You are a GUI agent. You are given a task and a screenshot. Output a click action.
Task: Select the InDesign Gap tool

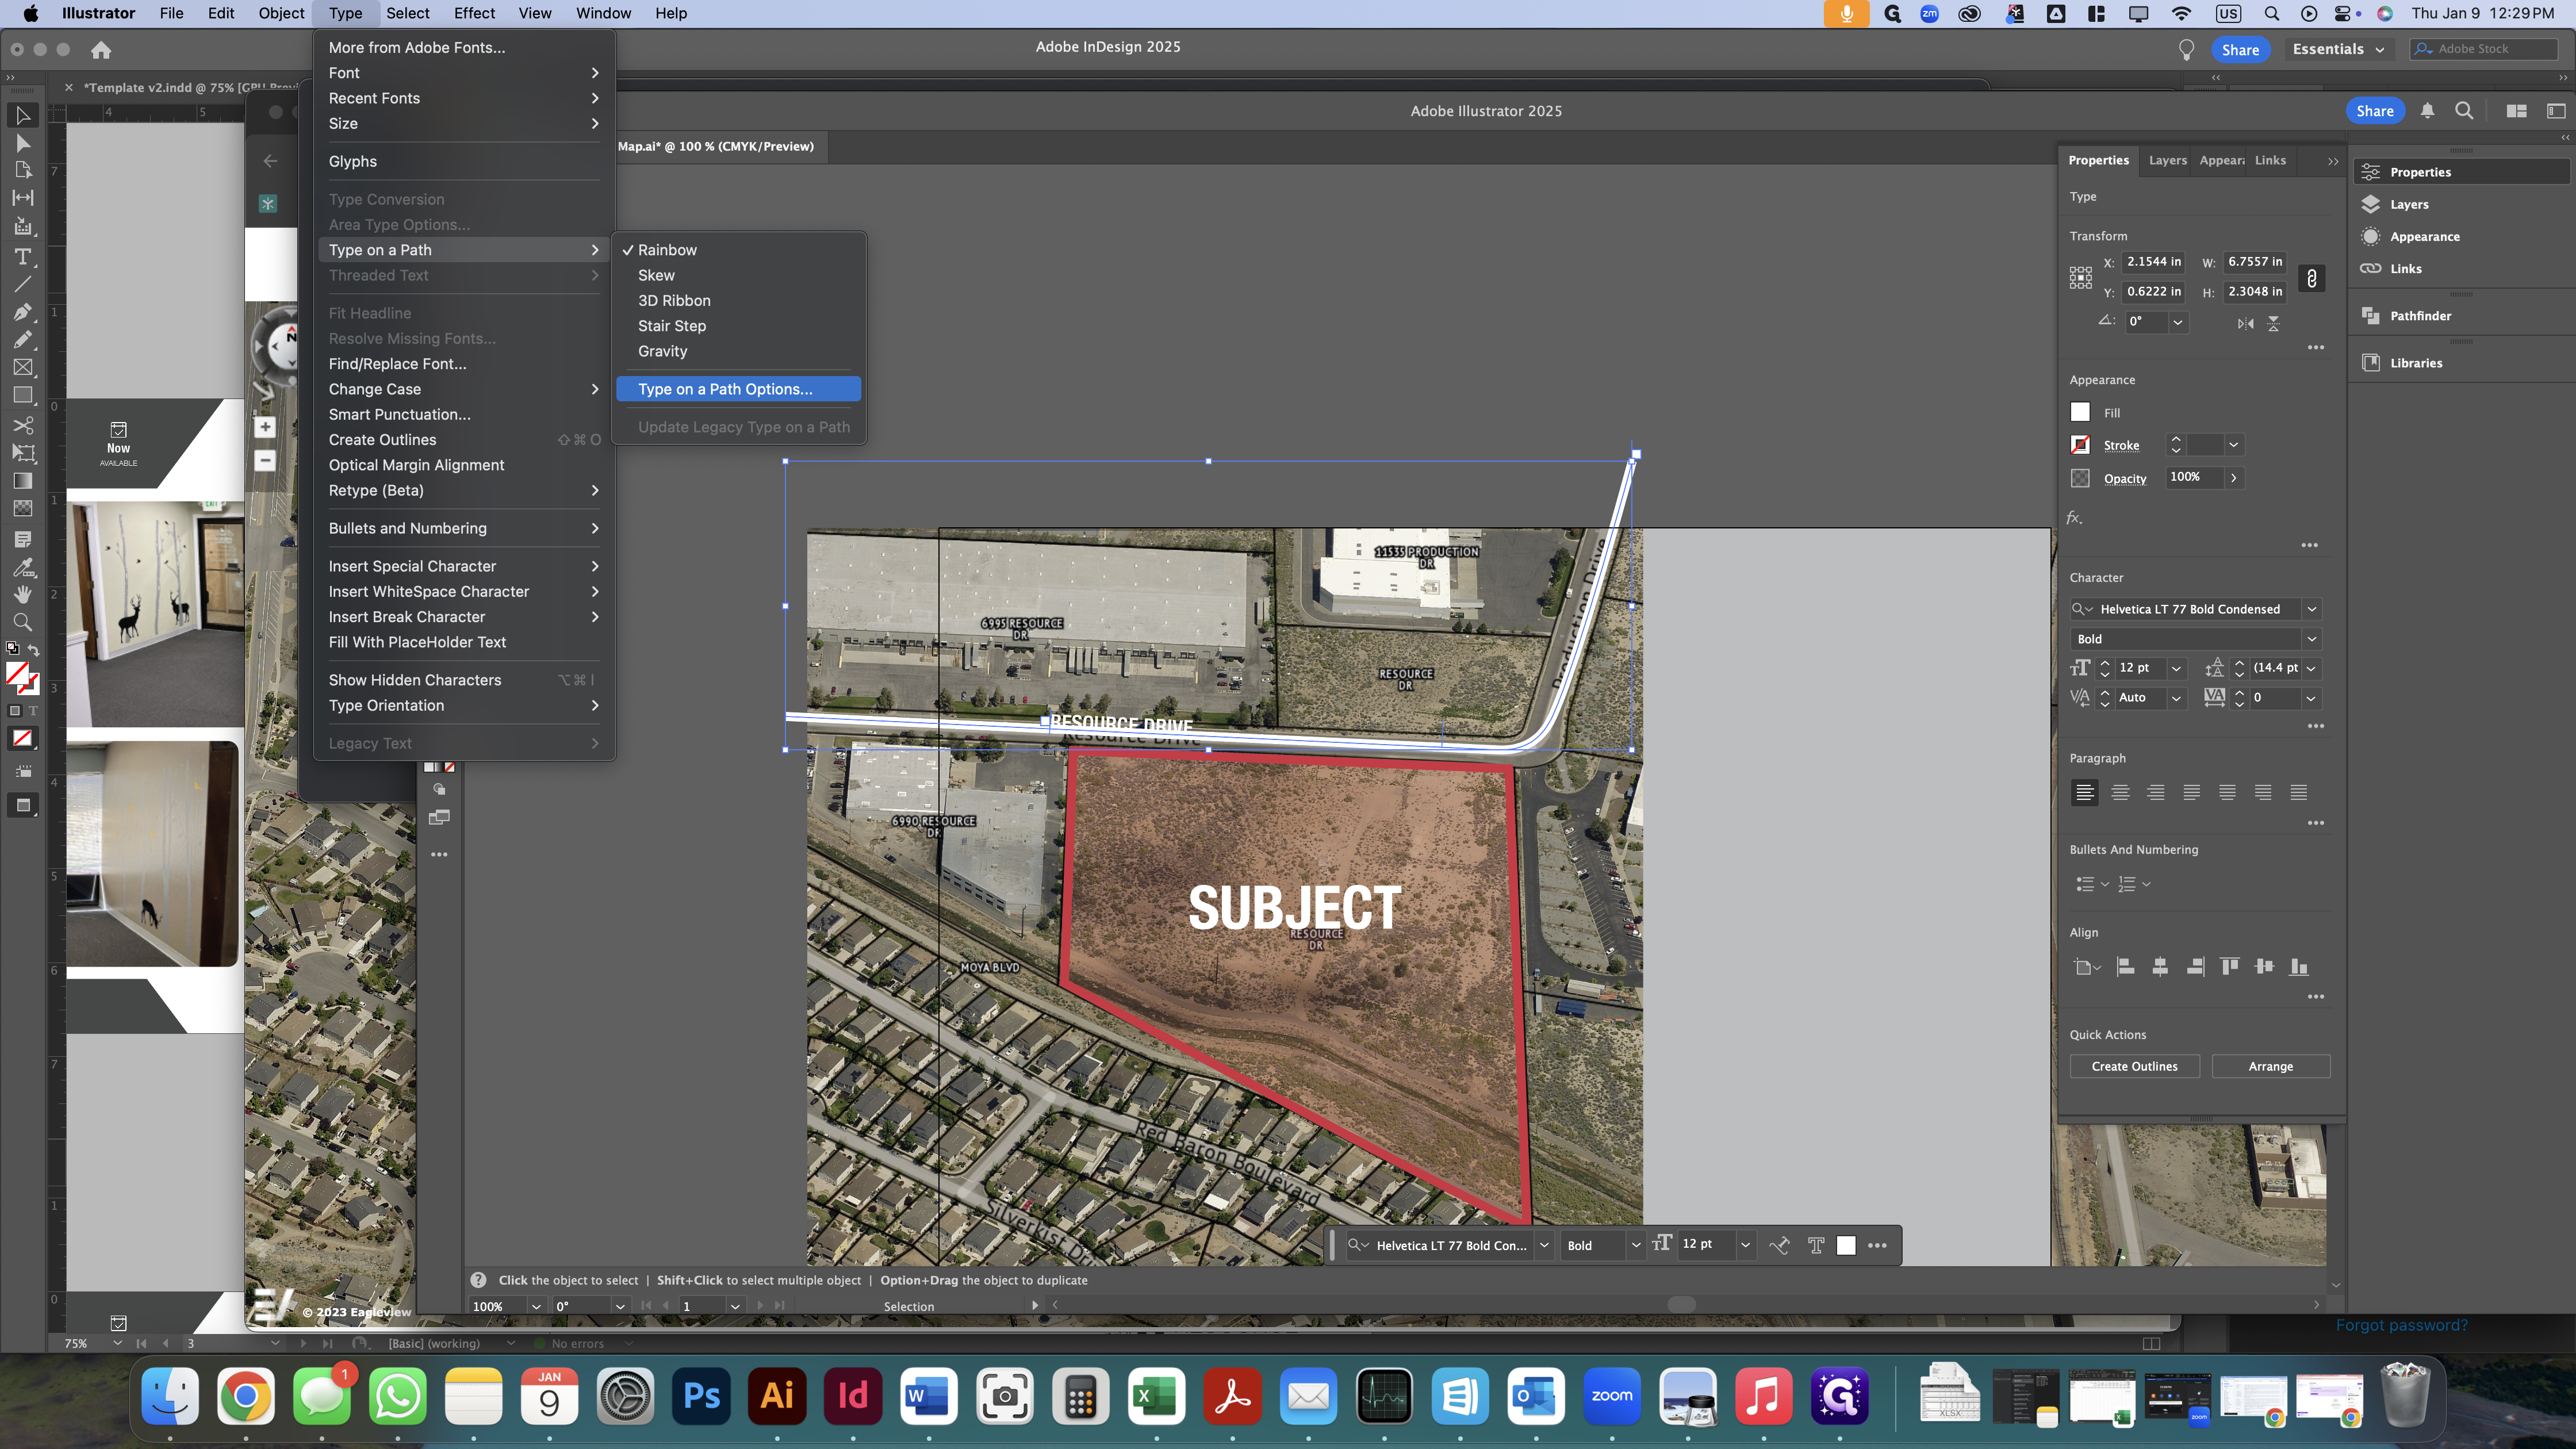pyautogui.click(x=23, y=198)
